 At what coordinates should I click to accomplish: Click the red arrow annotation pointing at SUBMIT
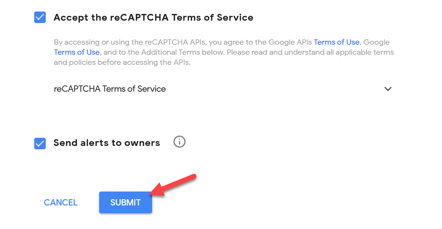[173, 185]
